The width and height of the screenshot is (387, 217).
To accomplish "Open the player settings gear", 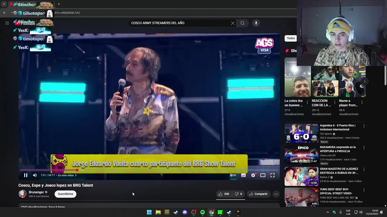I will click(x=253, y=175).
